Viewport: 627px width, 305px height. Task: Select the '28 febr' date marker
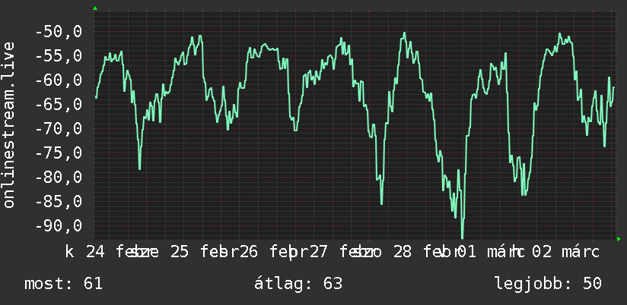click(426, 252)
